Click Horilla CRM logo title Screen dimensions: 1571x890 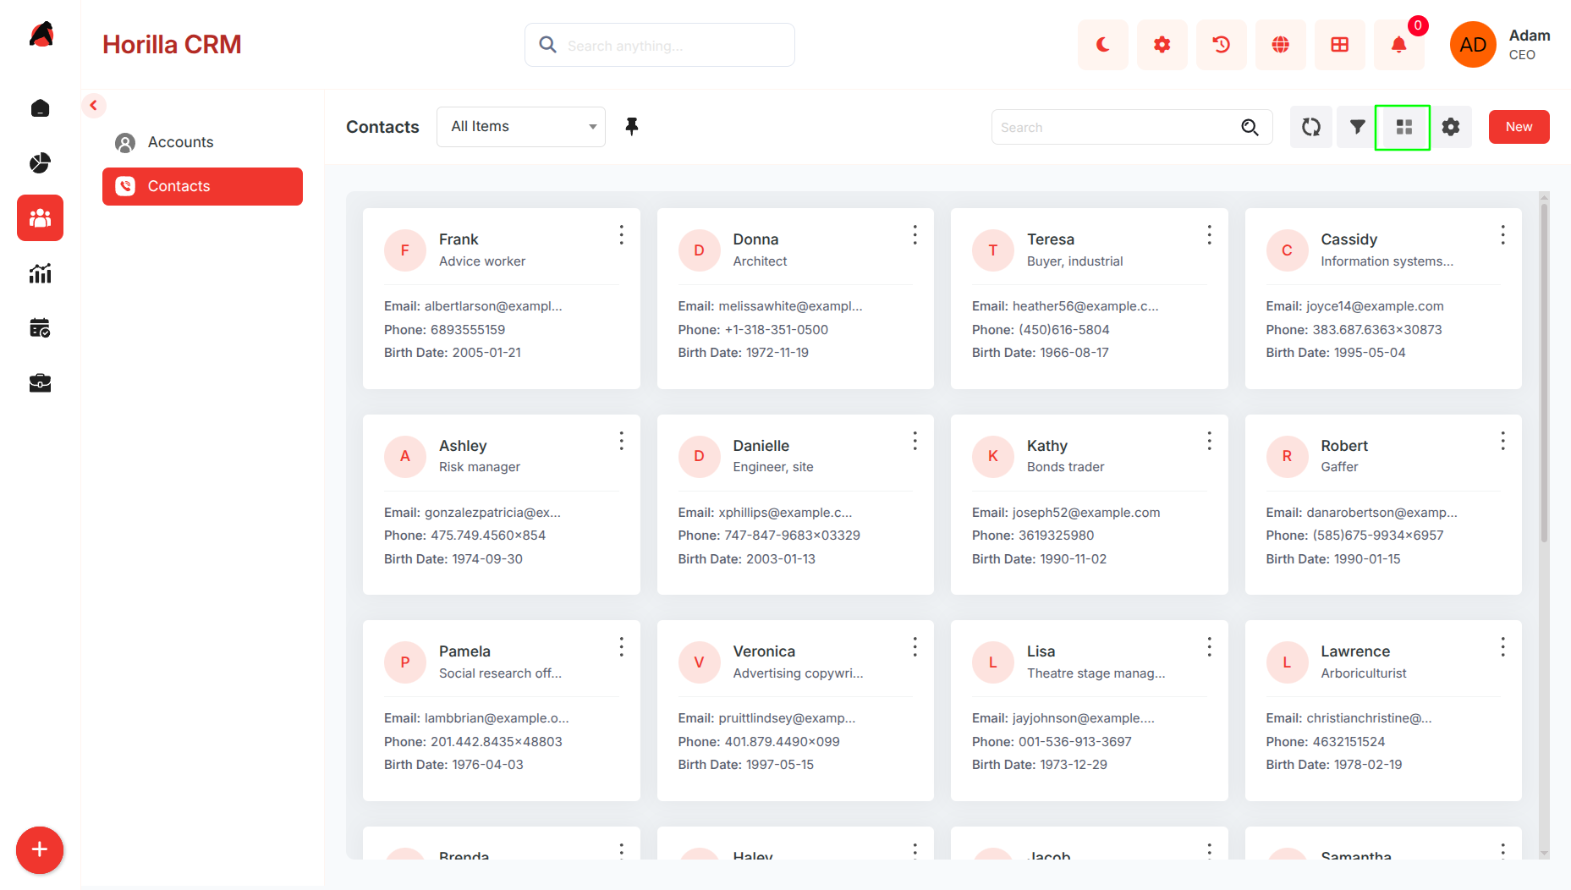172,45
